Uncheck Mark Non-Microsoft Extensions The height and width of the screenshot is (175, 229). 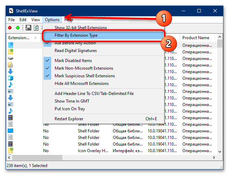103,68
